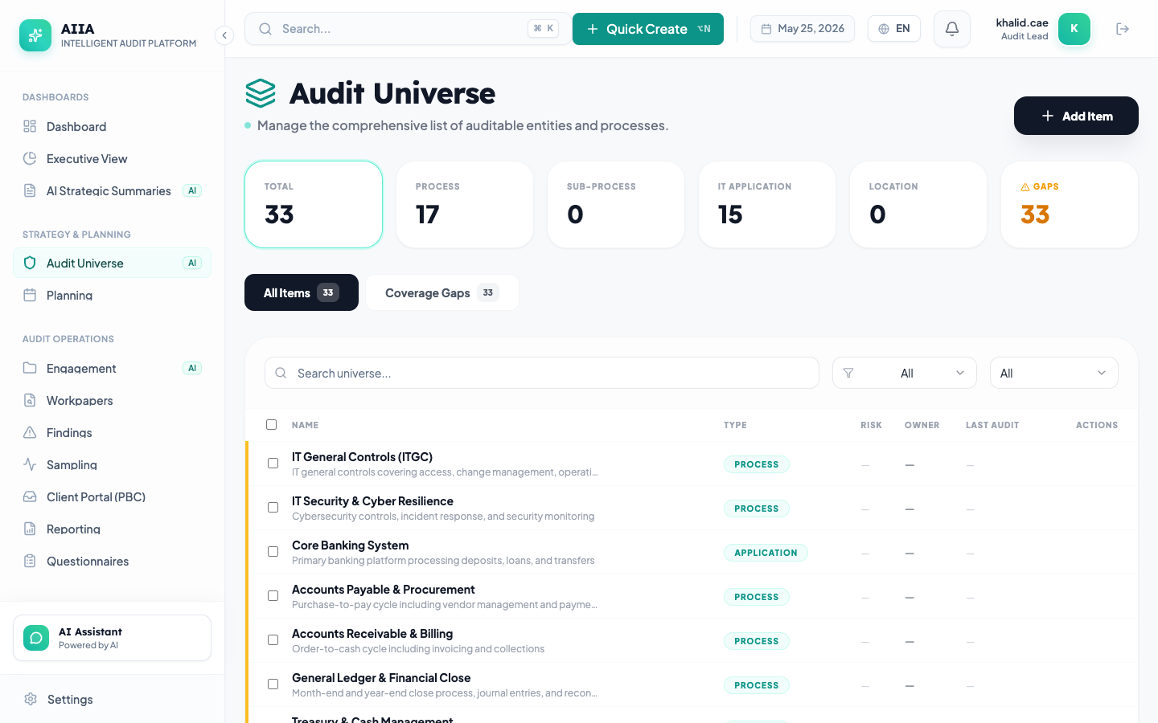1158x723 pixels.
Task: Click the May 25, 2026 date button
Action: [x=803, y=29]
